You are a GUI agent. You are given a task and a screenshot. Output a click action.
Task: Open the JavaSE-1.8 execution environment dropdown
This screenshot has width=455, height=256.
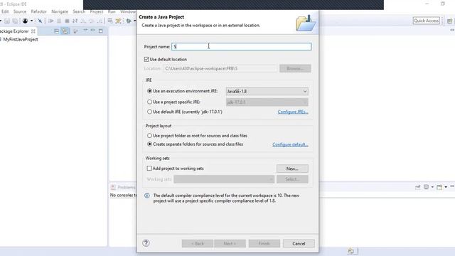click(x=267, y=91)
